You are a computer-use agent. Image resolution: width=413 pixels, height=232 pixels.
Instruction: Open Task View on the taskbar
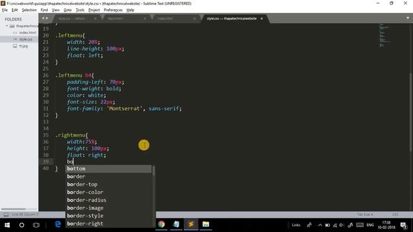(x=36, y=225)
